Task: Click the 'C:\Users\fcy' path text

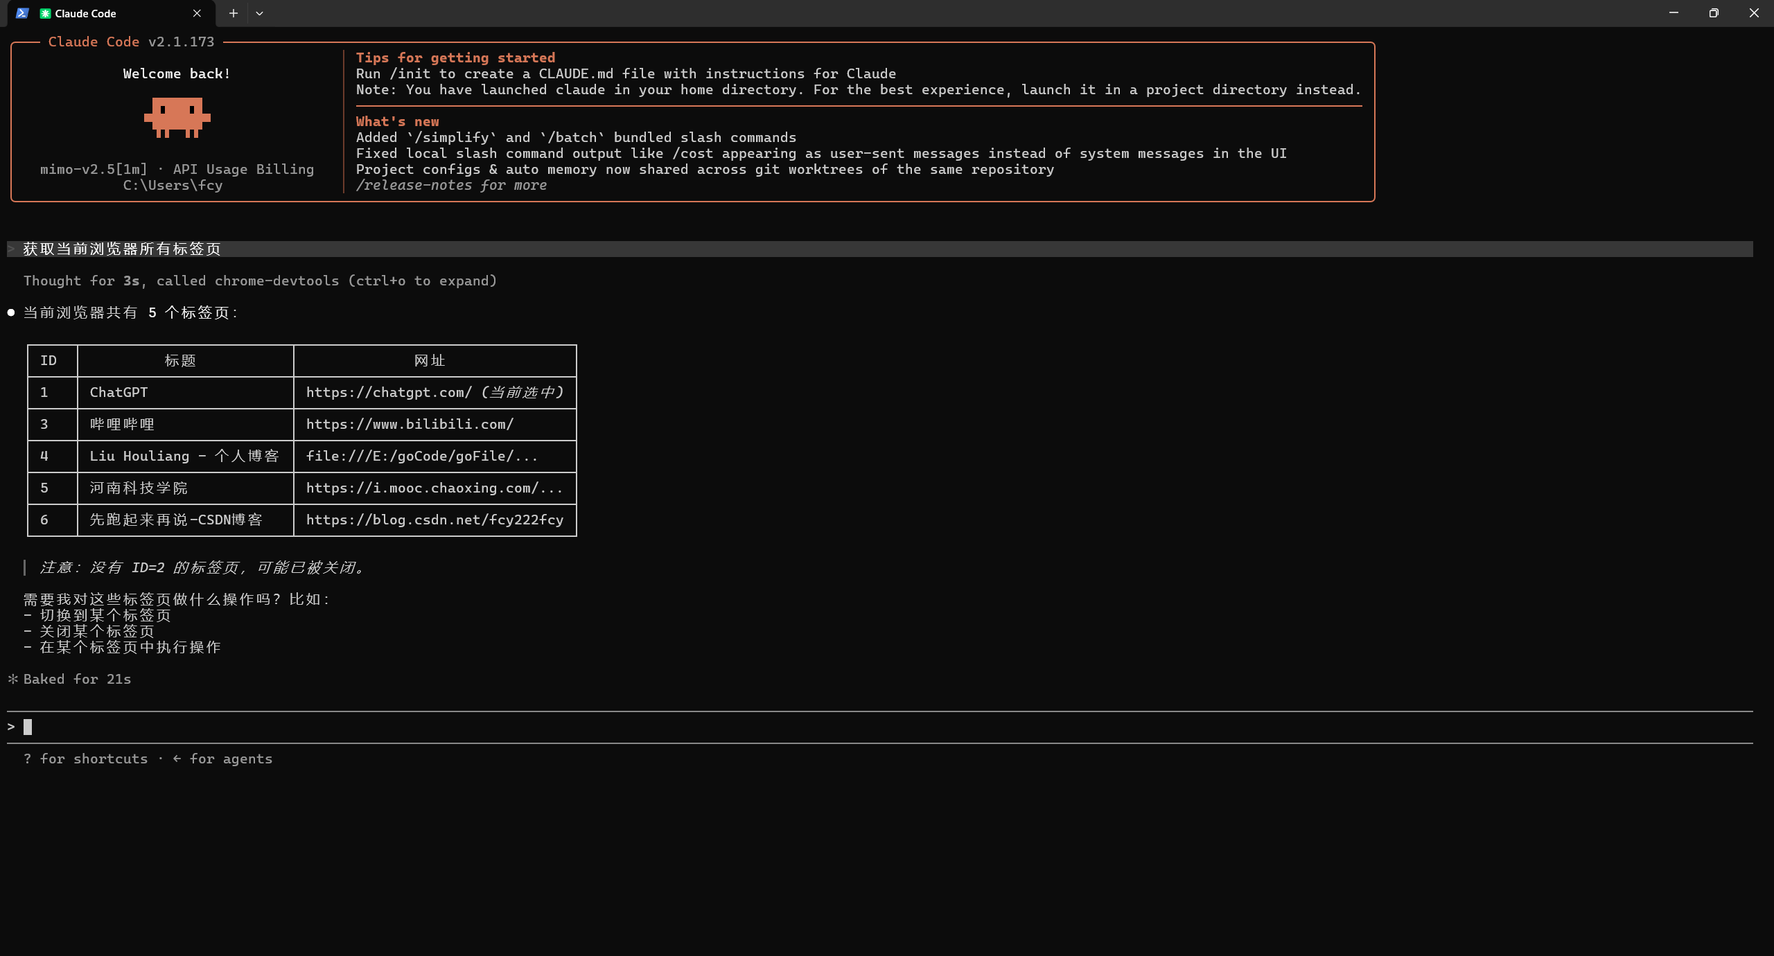Action: click(x=173, y=185)
